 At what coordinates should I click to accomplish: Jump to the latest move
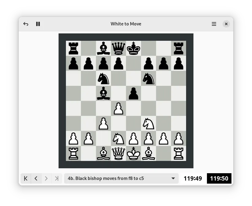pos(57,178)
